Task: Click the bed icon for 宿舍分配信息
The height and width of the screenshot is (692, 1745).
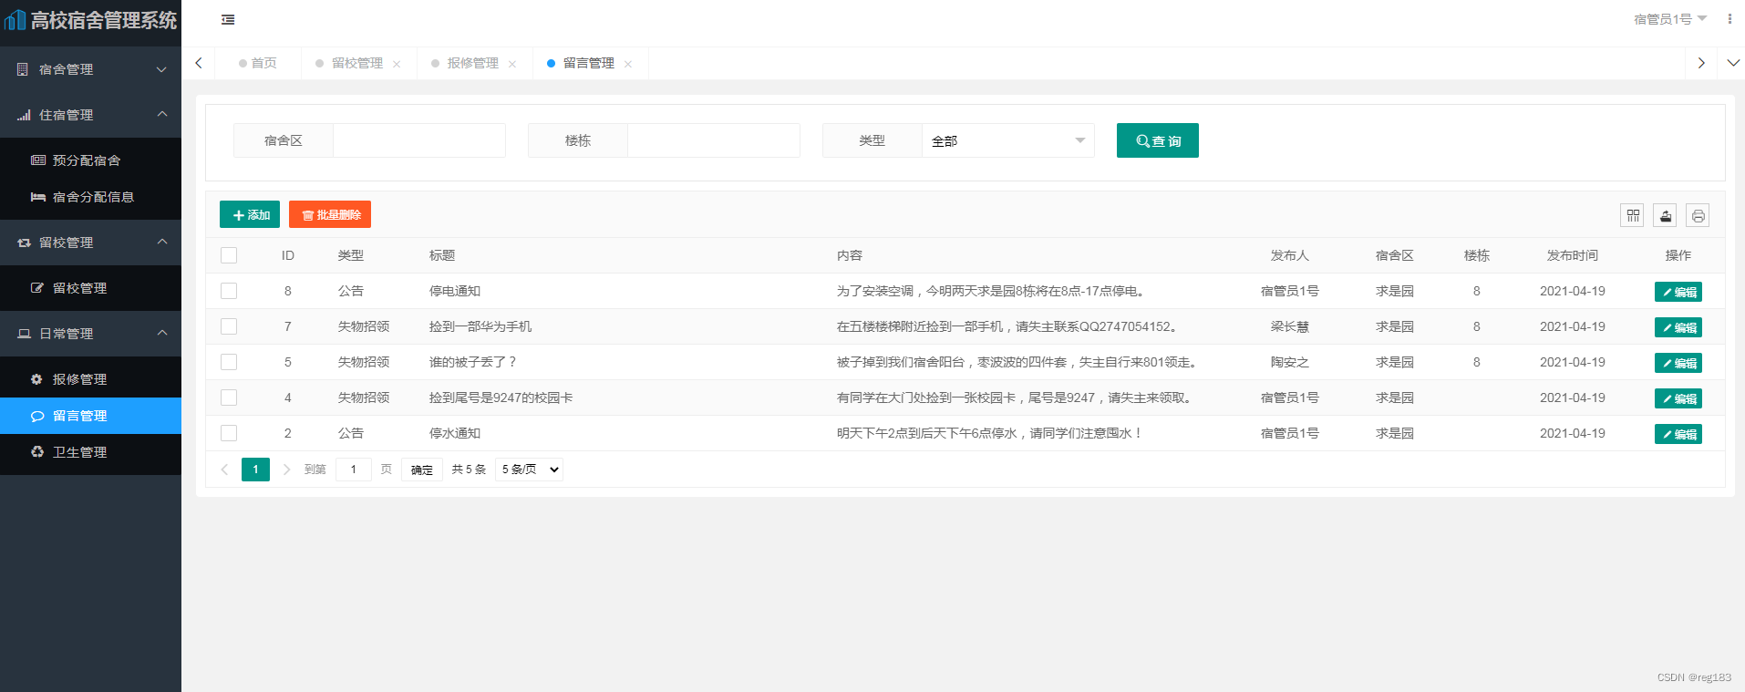Action: [x=38, y=197]
